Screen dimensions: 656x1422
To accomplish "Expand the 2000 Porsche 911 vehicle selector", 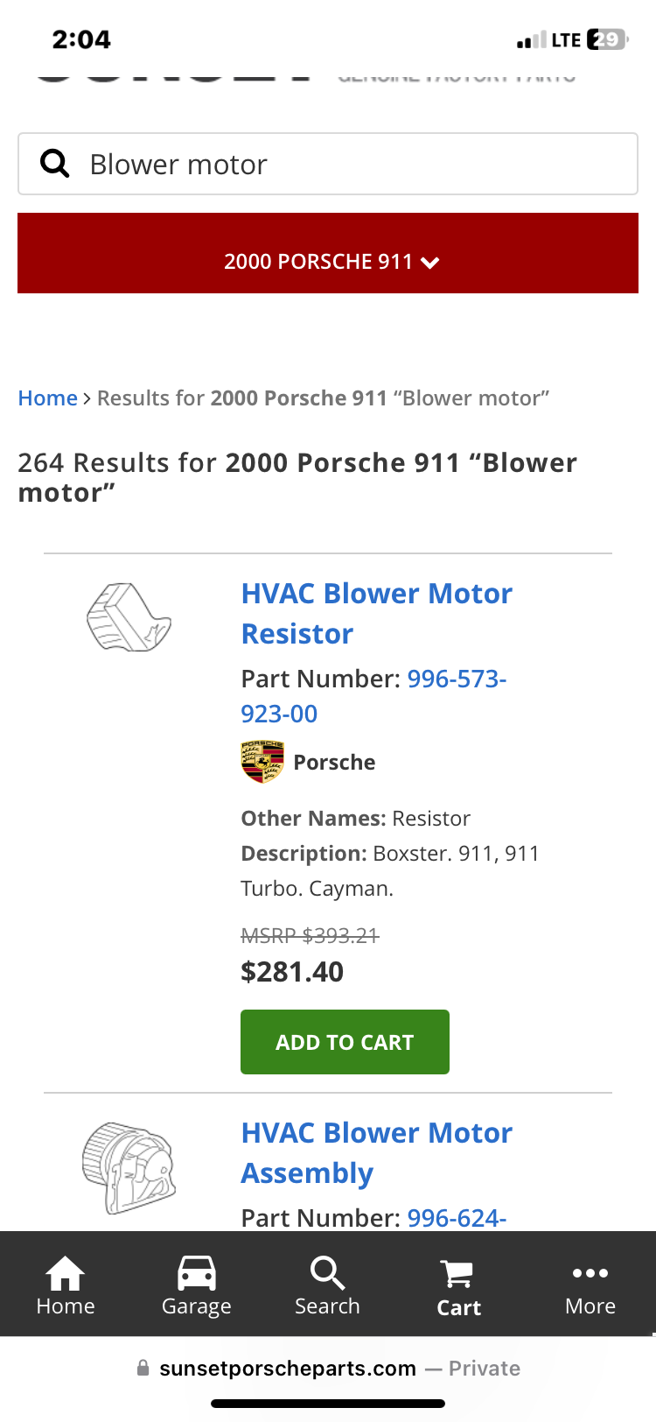I will point(328,253).
